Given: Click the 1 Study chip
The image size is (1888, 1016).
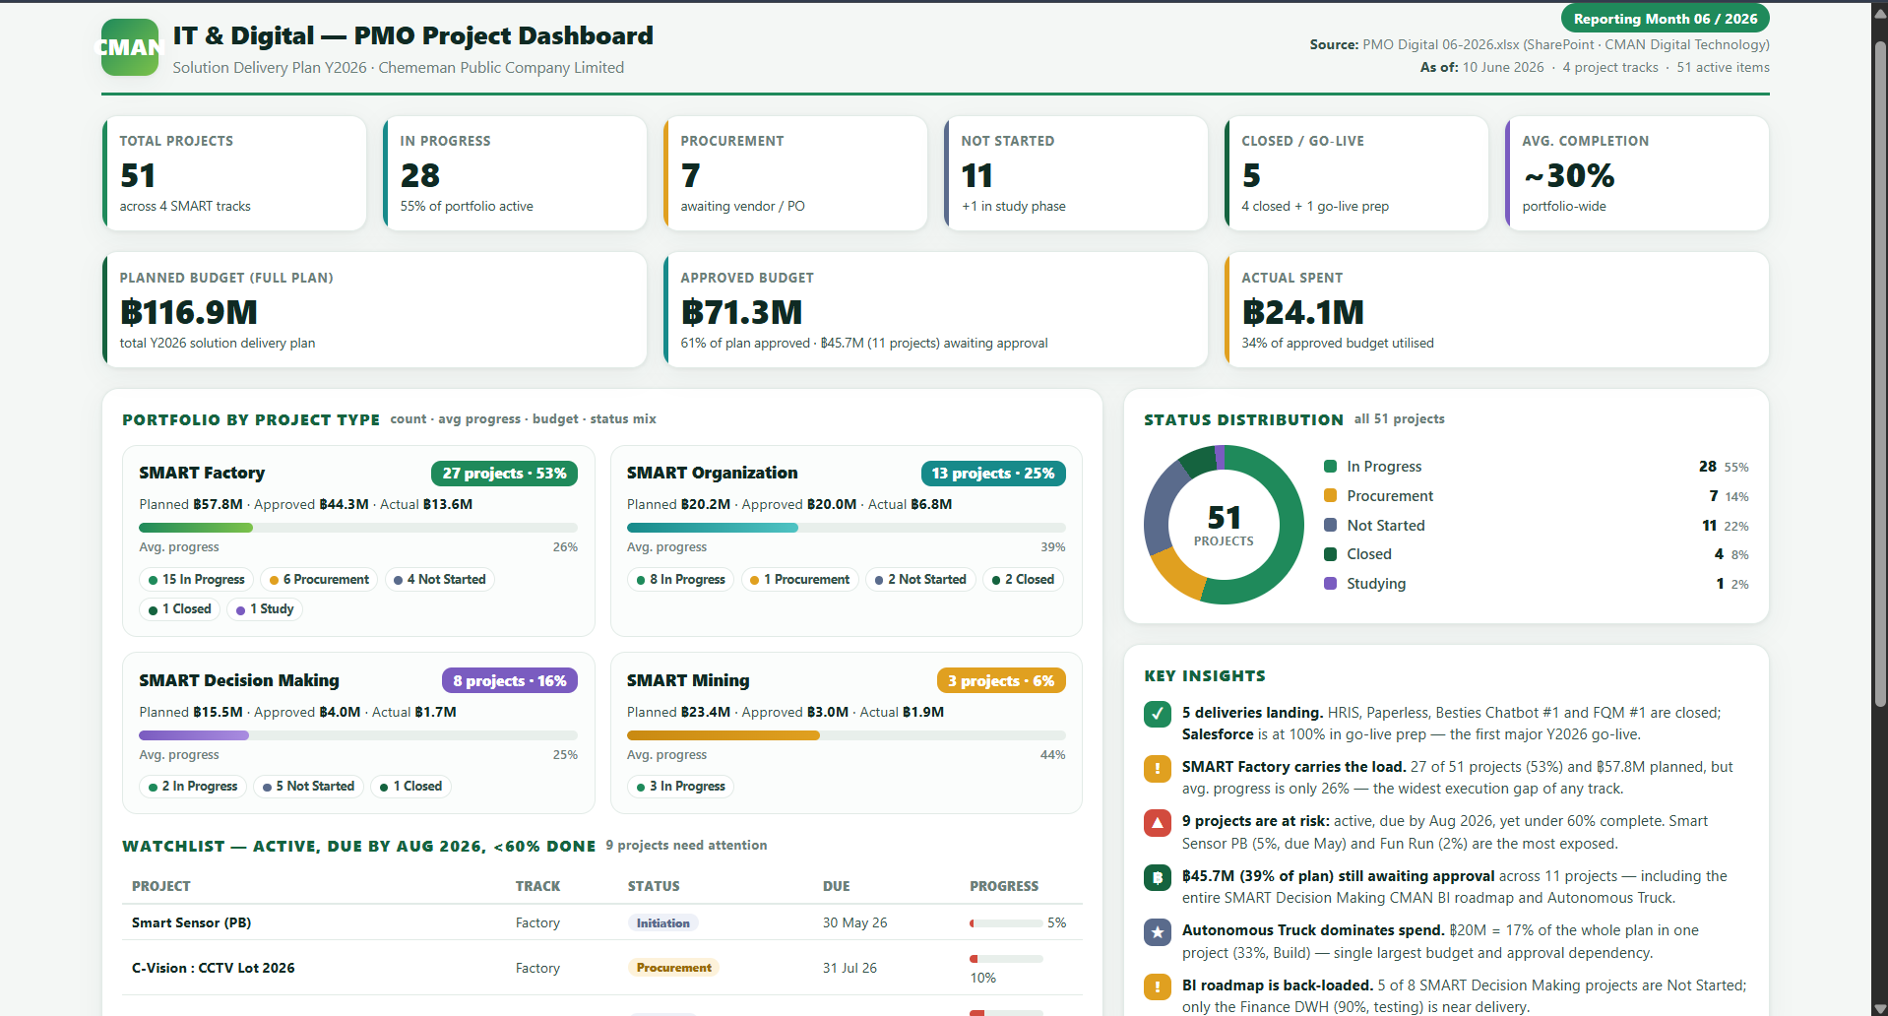Looking at the screenshot, I should [x=265, y=609].
